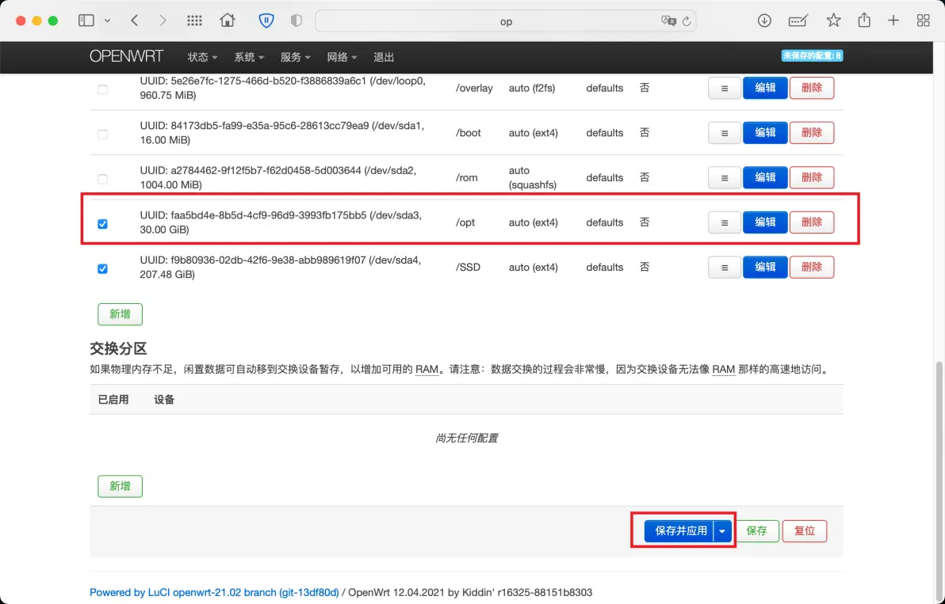Show the tab overview grid icon
The width and height of the screenshot is (945, 604).
coord(924,21)
